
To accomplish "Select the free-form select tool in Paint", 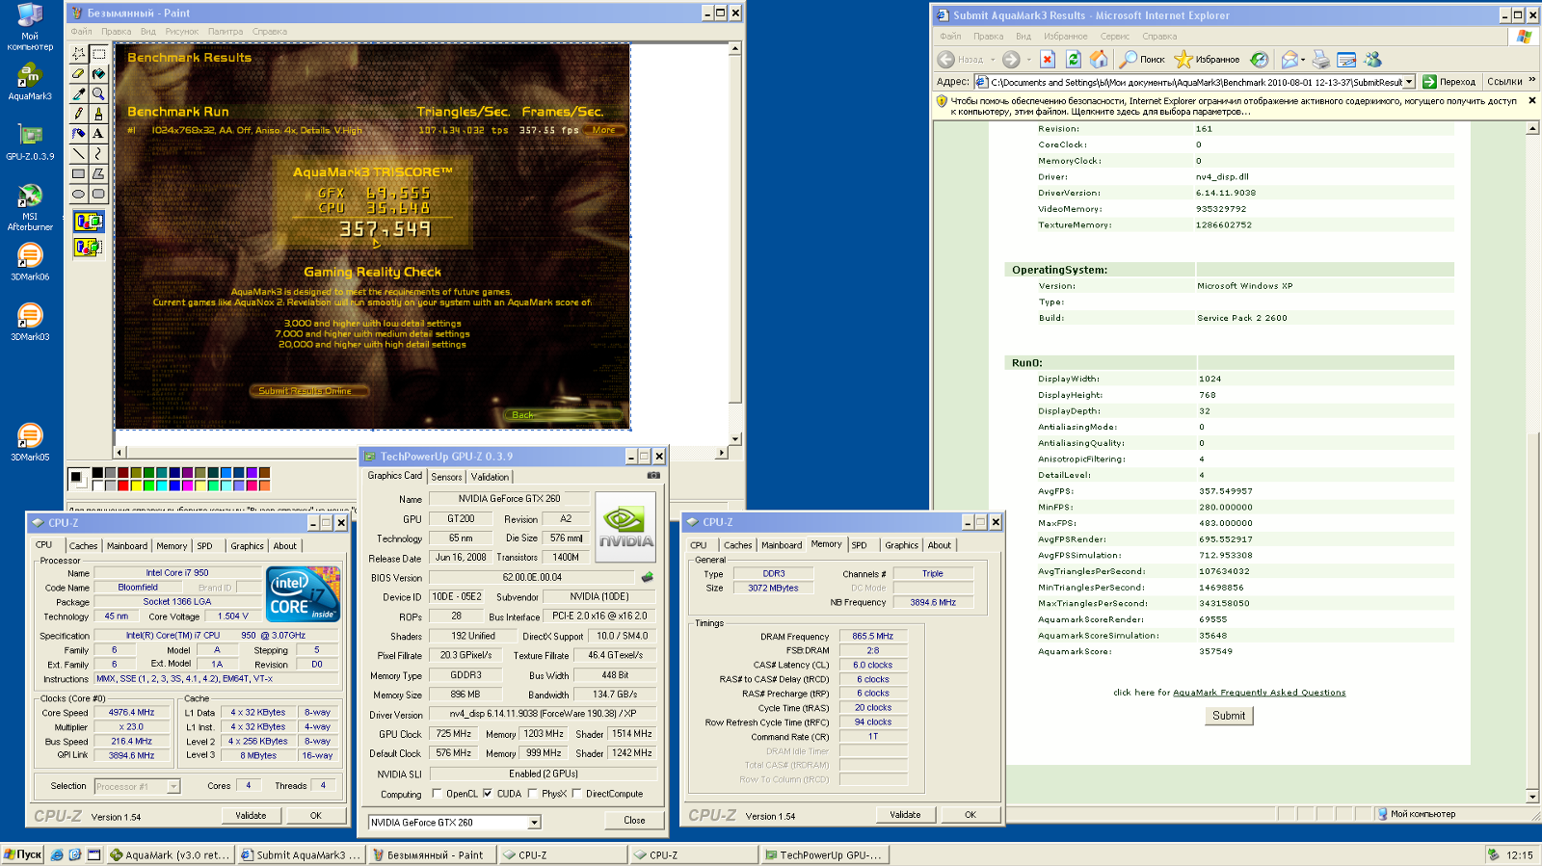I will pos(78,54).
